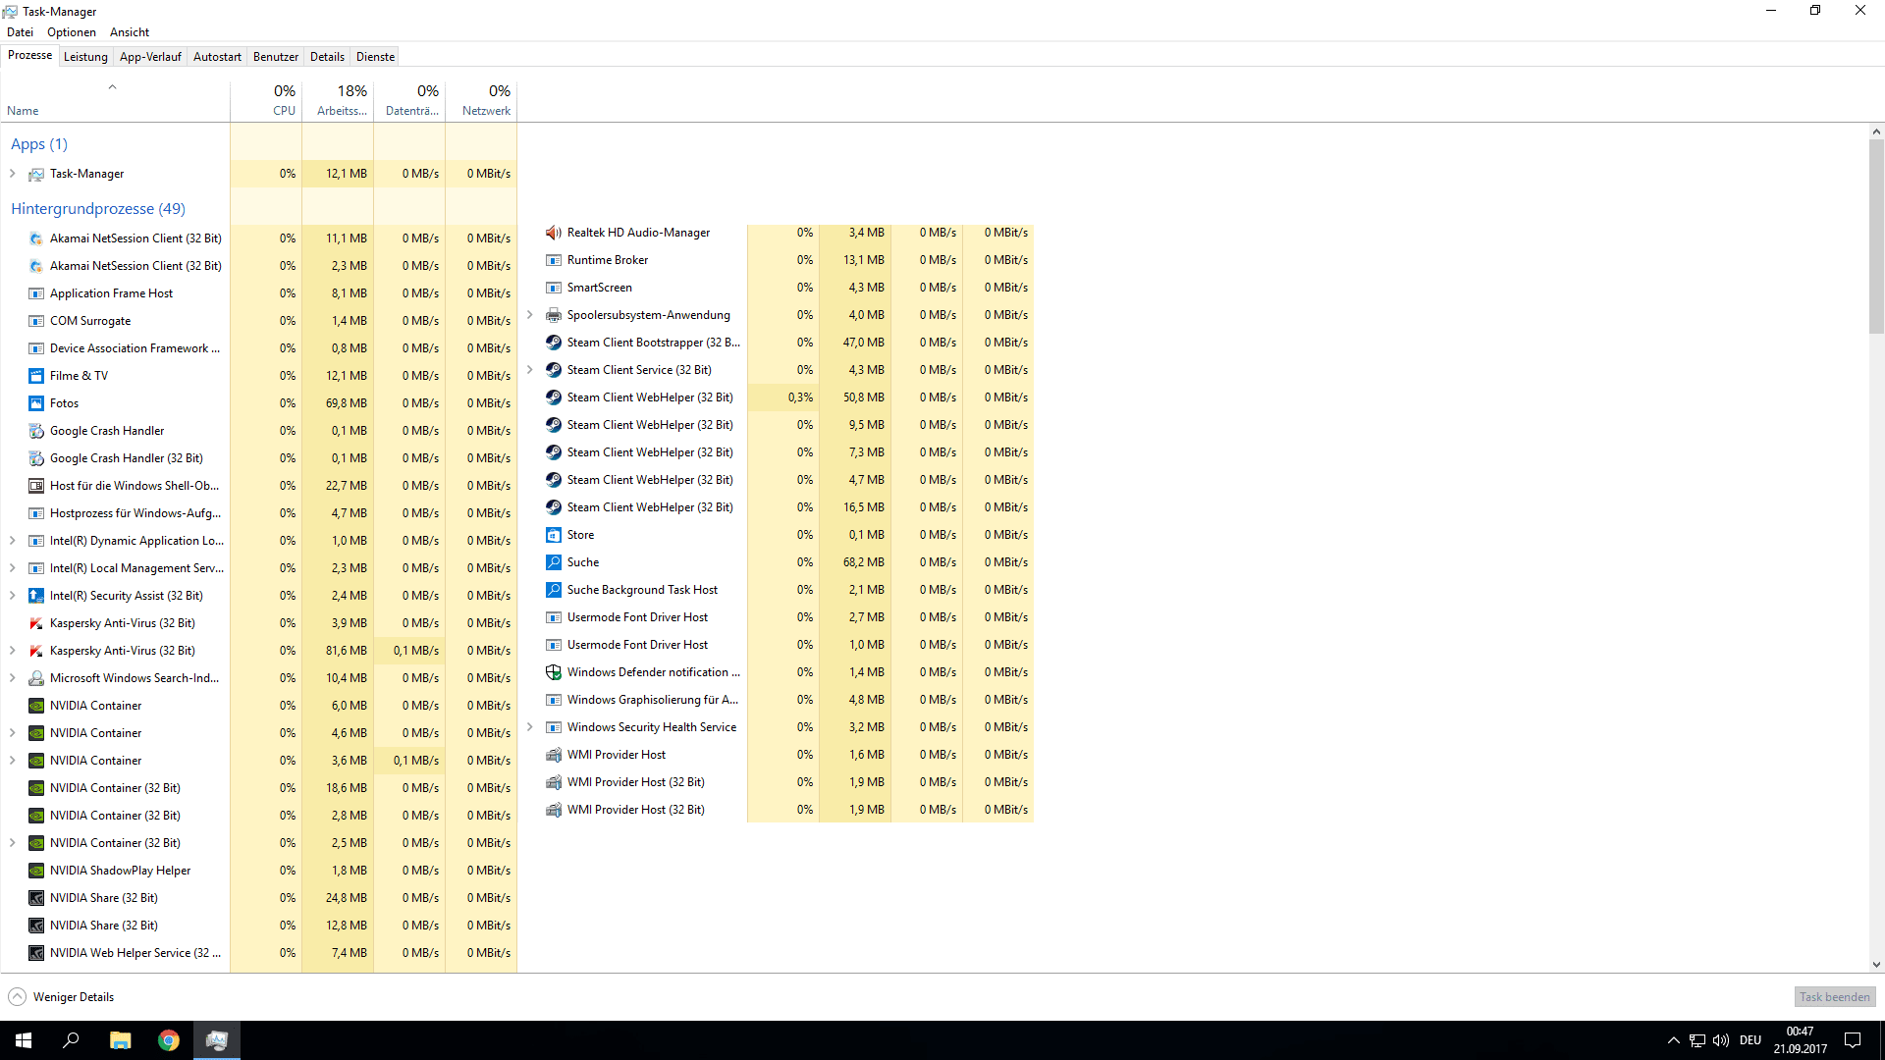Click the Task-Manager app row icon
This screenshot has height=1060, width=1885.
[36, 174]
